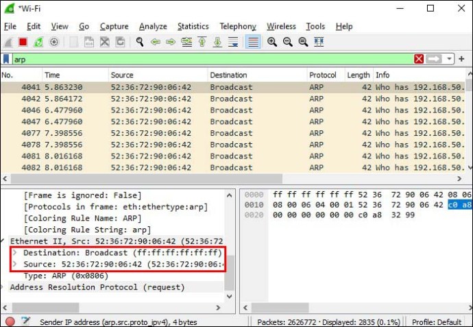Clear the arp display filter
The image size is (473, 327).
[419, 59]
